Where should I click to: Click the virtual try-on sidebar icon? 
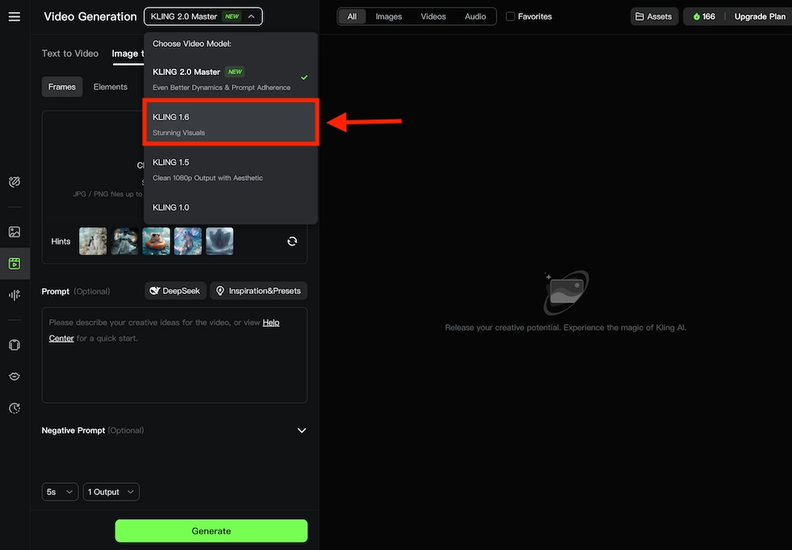(15, 345)
